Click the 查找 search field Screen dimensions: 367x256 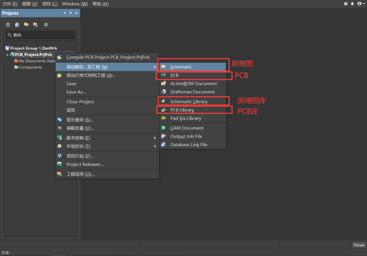pyautogui.click(x=40, y=35)
